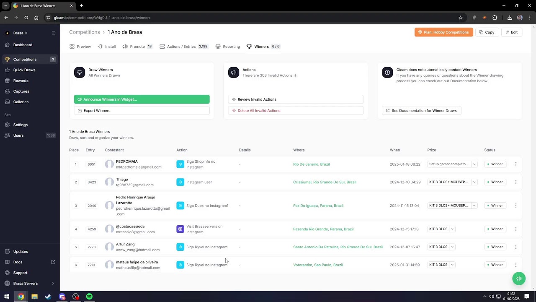Click Instagram action icon in PEDROMAIA row
Viewport: 536px width, 302px height.
[180, 164]
